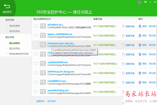This screenshot has height=105, width=157.
Task: Click file name nadoldcdlafibf.exe
Action: pyautogui.click(x=58, y=62)
